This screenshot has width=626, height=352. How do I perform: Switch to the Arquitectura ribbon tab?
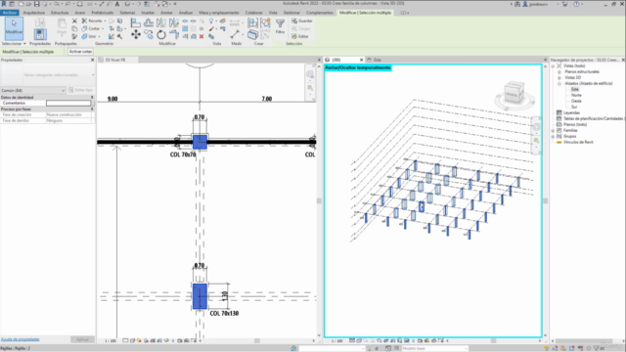click(34, 13)
